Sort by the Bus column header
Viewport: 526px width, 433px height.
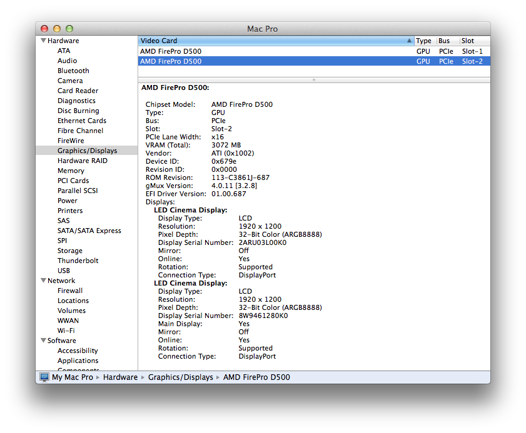point(448,41)
